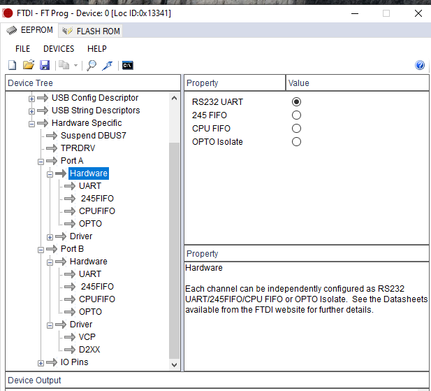Click the Scan and Parse magnifier icon
This screenshot has width=431, height=391.
click(92, 66)
